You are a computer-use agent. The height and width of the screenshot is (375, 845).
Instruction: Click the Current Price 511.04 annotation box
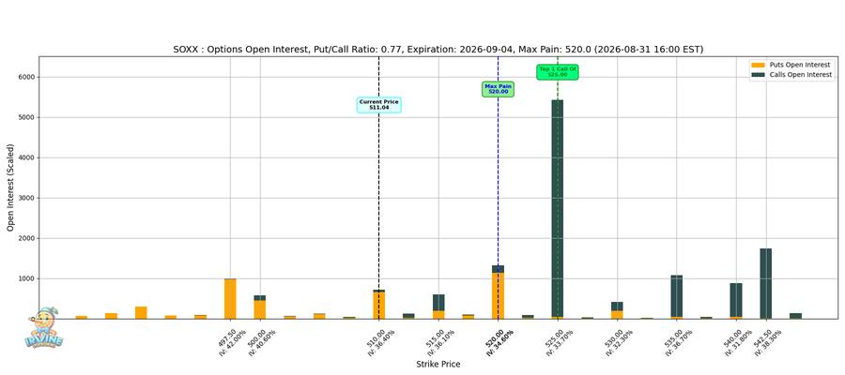[x=379, y=105]
